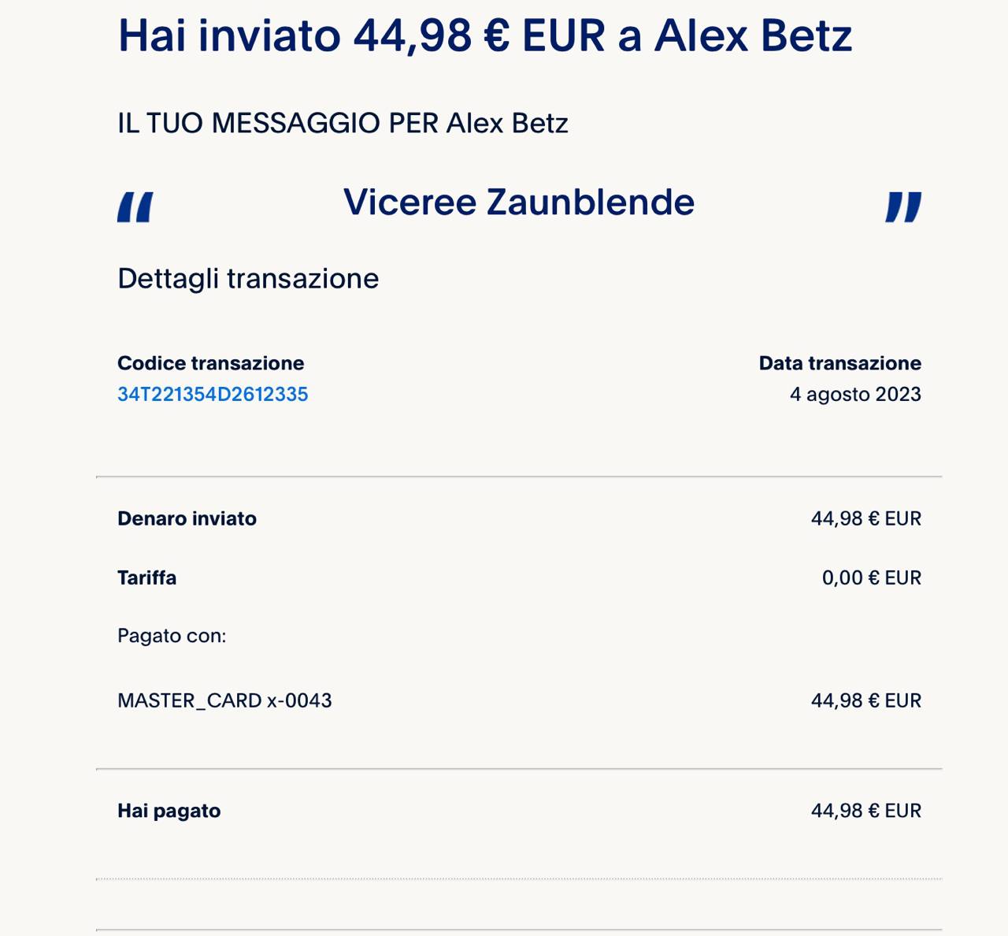Click the Dettagli transazione heading
The image size is (1008, 936).
pyautogui.click(x=248, y=279)
